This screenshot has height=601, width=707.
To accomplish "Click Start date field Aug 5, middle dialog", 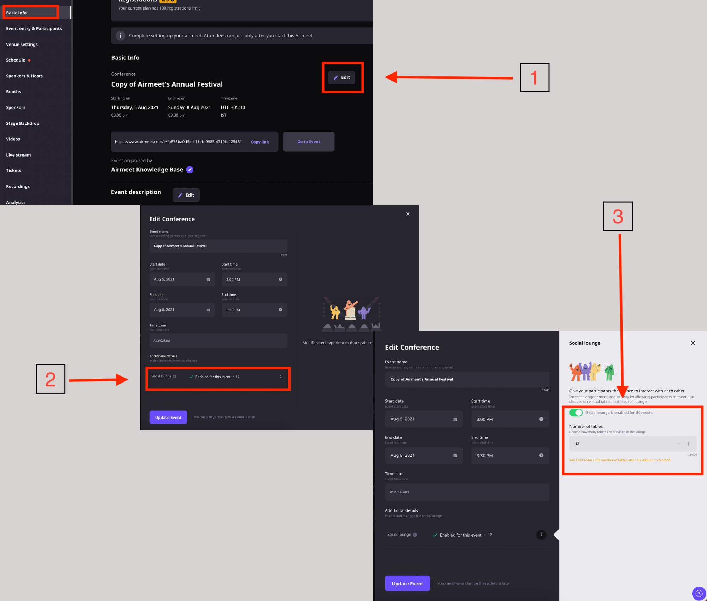I will (x=182, y=280).
